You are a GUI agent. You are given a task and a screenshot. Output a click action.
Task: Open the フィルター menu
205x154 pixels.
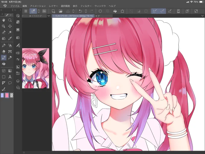tap(86, 6)
